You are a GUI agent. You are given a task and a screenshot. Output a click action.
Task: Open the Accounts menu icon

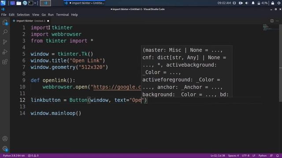tap(5, 139)
